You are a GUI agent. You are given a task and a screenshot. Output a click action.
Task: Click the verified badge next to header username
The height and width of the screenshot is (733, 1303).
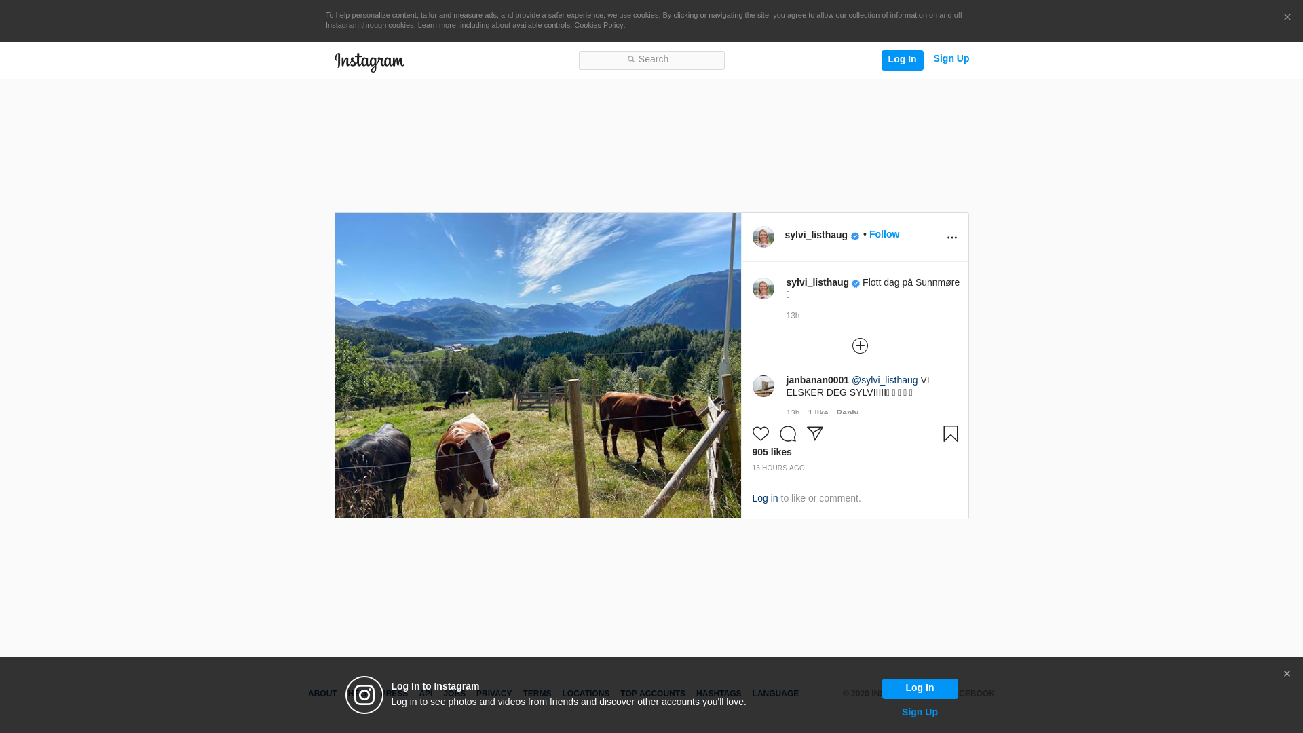(855, 236)
